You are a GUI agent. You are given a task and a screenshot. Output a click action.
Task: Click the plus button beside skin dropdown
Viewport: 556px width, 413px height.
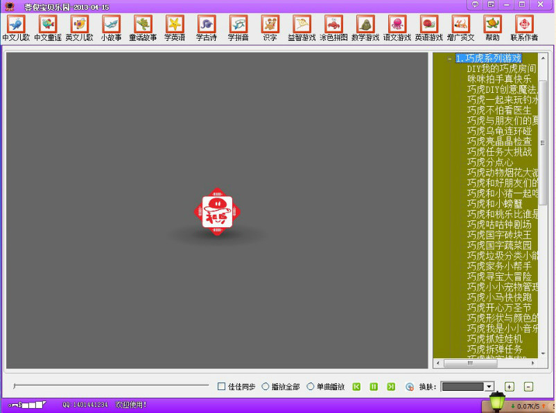click(x=510, y=387)
